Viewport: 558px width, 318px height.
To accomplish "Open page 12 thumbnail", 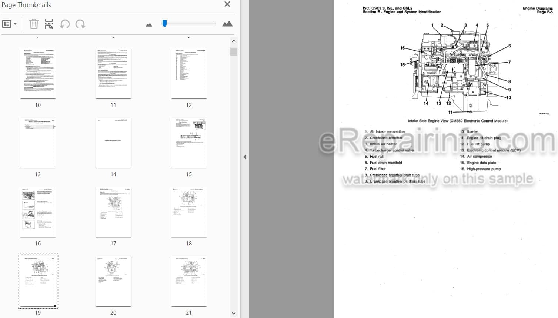I will tap(189, 74).
